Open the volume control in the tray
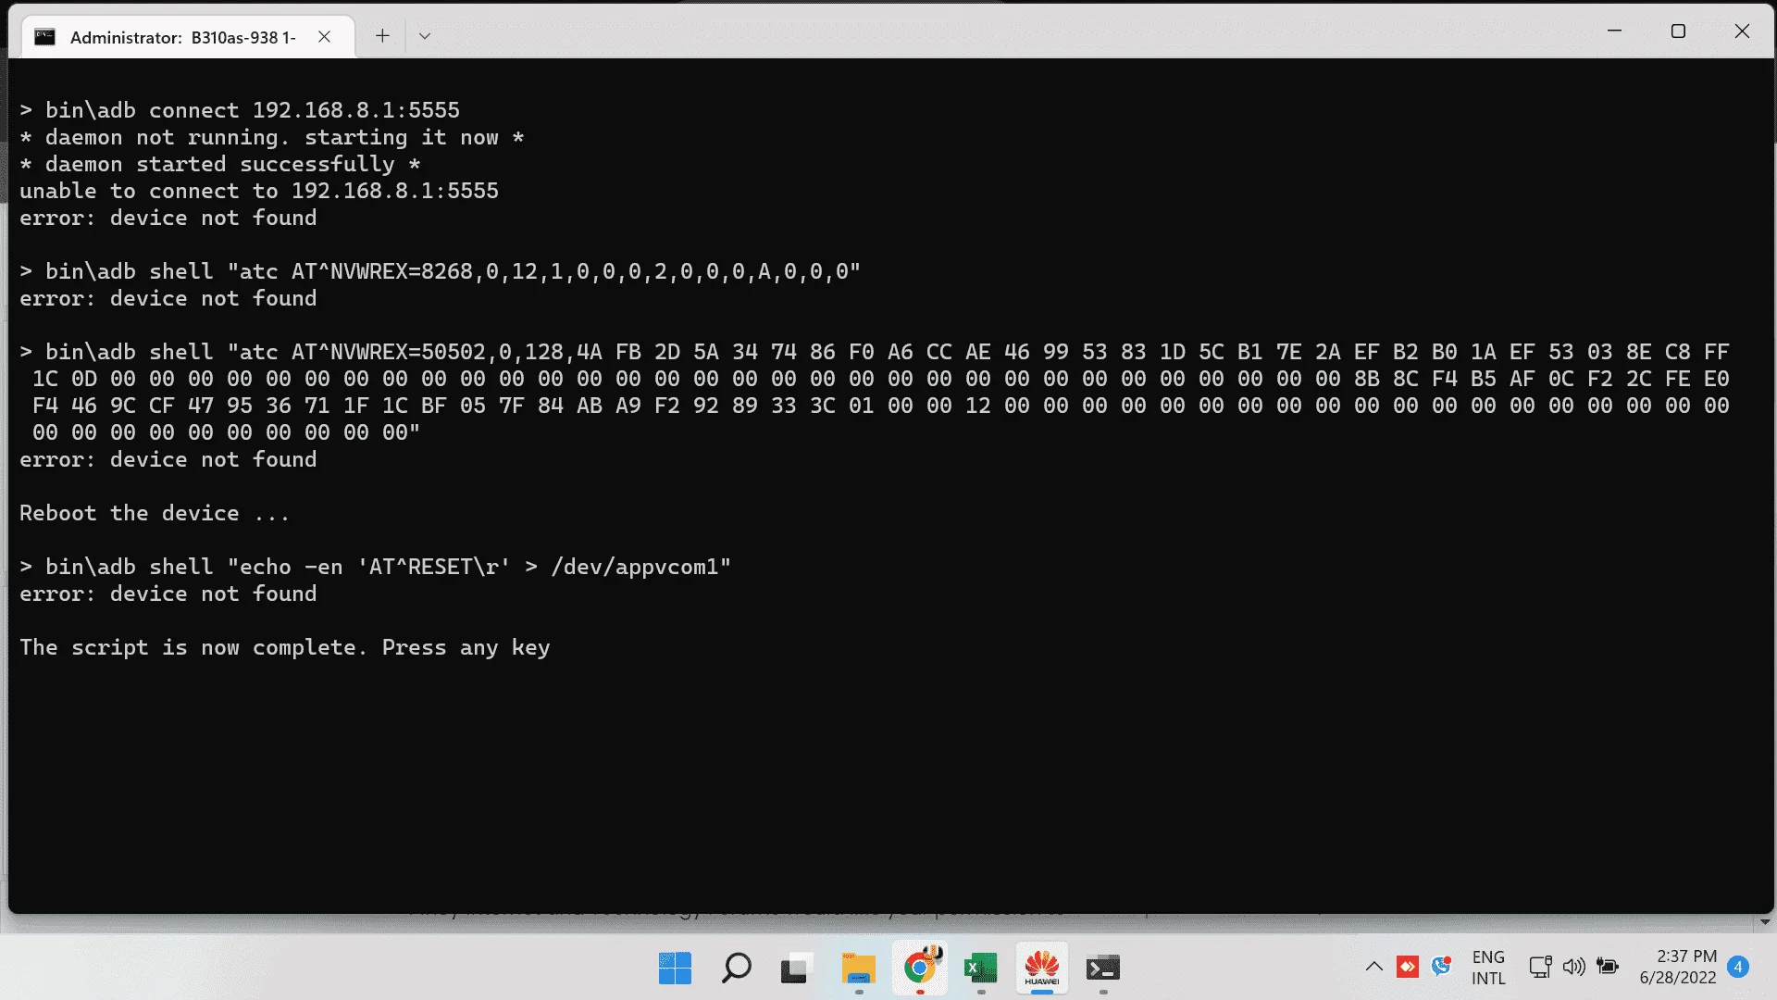Screen dimensions: 1777x1000 (1573, 968)
